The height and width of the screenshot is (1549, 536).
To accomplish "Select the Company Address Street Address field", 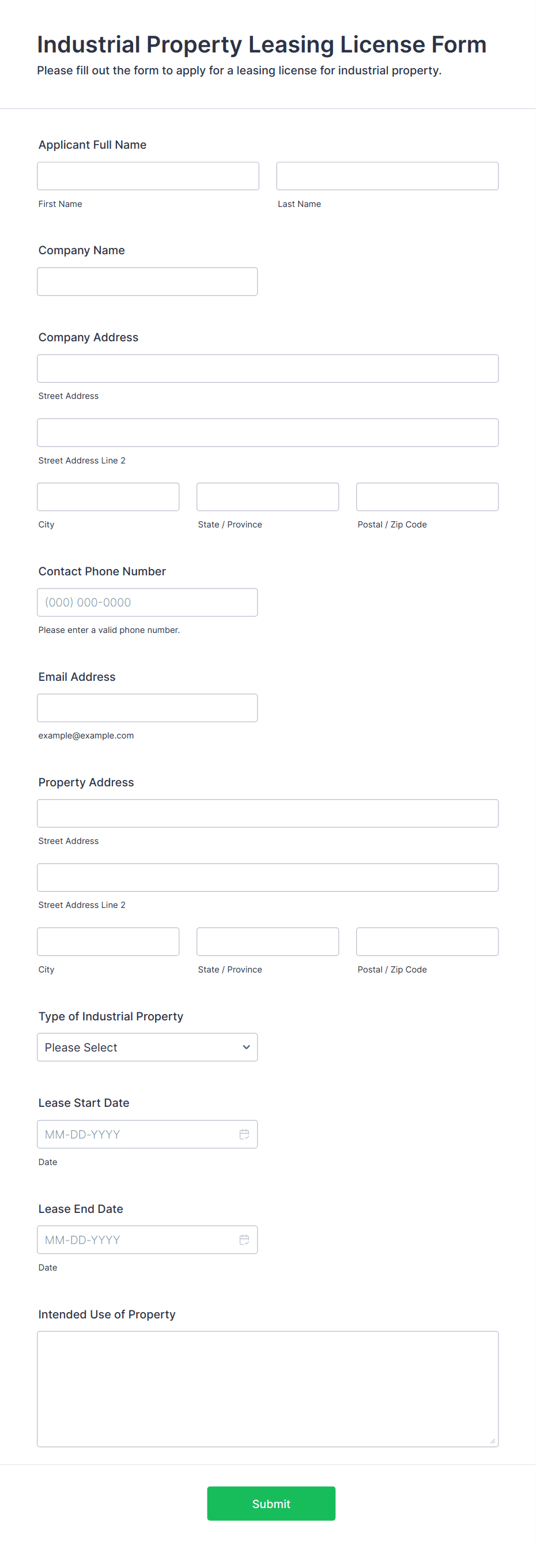I will click(x=267, y=368).
